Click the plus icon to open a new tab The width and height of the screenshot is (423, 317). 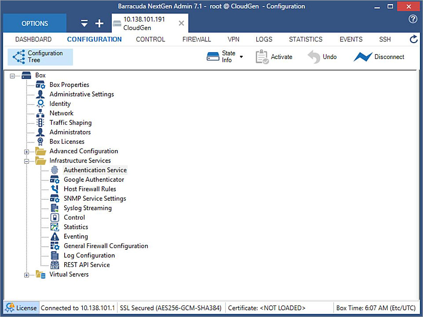pos(99,23)
